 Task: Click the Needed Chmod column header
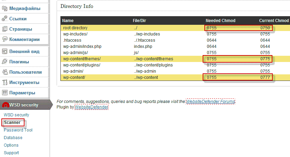(220, 21)
